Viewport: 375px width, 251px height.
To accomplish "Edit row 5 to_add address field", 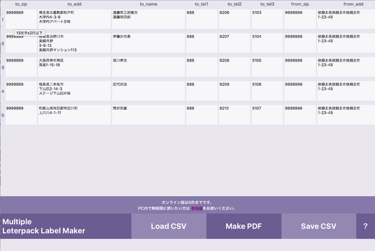I will pos(74,115).
